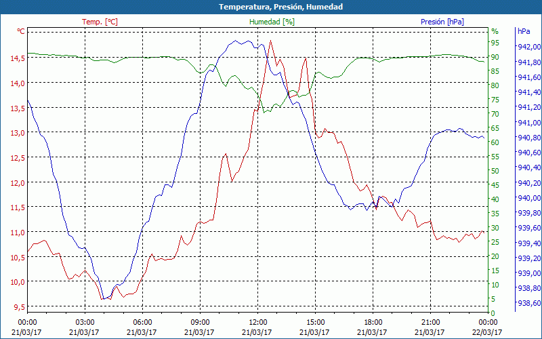
Task: Click humidity axis value '25'
Action: 495,242
